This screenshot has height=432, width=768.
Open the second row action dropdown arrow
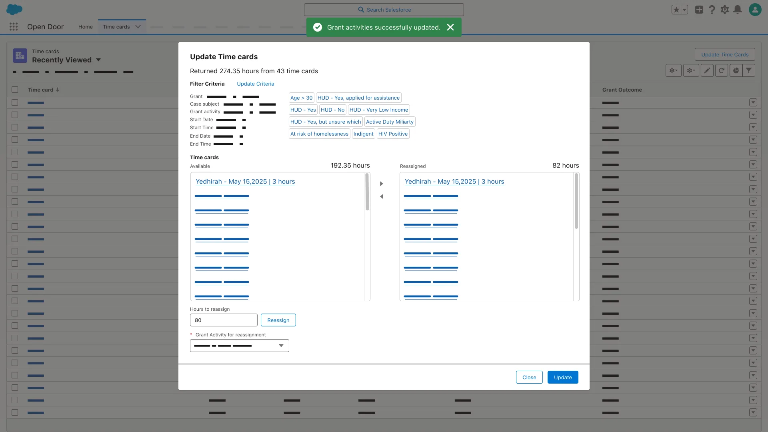pos(753,115)
